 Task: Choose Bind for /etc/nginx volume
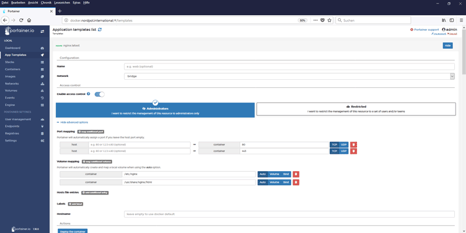point(286,174)
